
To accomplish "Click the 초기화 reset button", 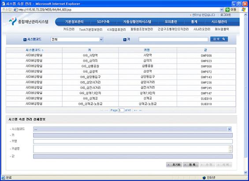I will (174, 165).
